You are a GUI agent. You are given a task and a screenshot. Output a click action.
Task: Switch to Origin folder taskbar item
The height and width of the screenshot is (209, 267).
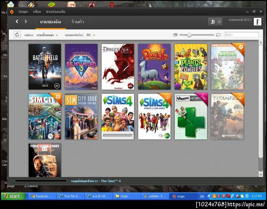pyautogui.click(x=127, y=196)
